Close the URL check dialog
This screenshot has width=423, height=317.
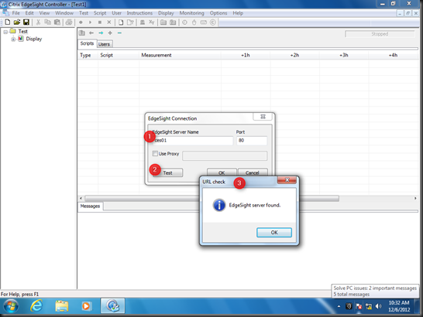pyautogui.click(x=287, y=180)
